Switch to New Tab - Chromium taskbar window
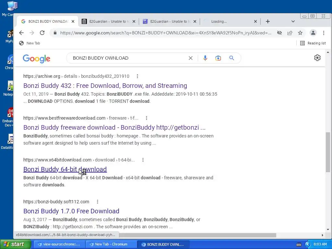 111,244
